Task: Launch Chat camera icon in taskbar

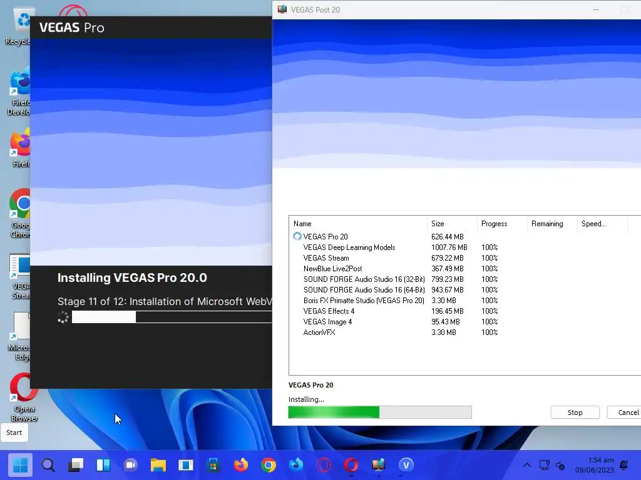Action: click(x=130, y=464)
